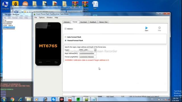Click the Format Length hex field
The width and height of the screenshot is (182, 102).
pyautogui.click(x=88, y=57)
